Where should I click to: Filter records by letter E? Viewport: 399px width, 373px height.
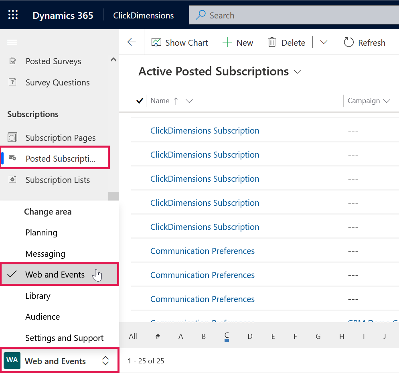[273, 337]
